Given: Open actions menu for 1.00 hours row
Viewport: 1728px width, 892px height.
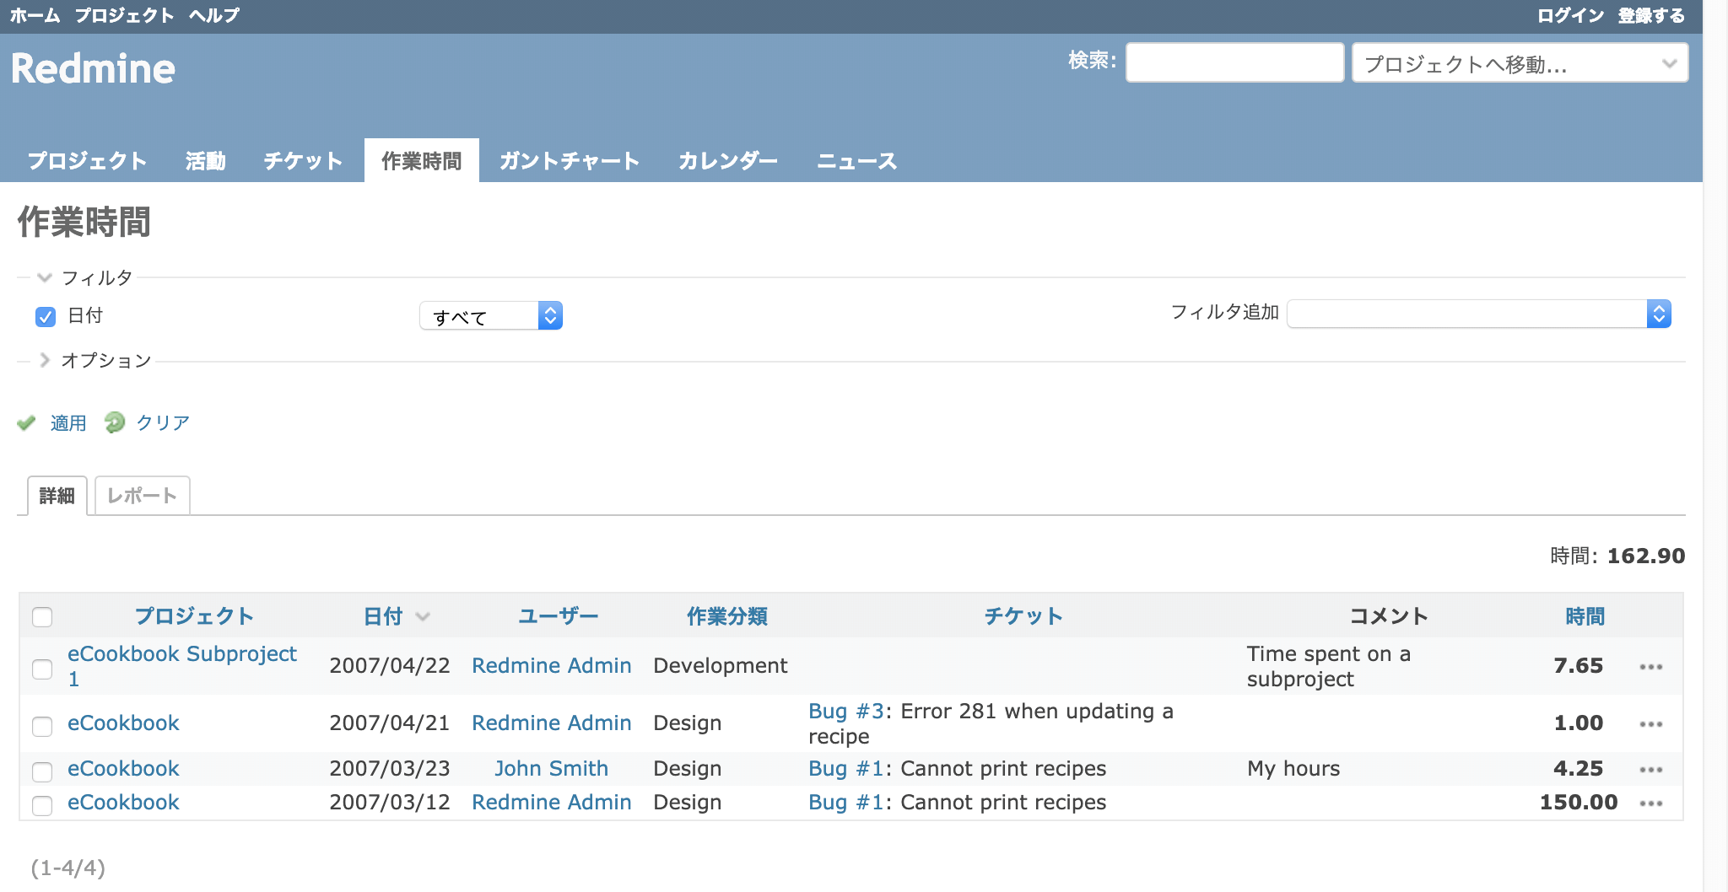Looking at the screenshot, I should click(x=1650, y=724).
